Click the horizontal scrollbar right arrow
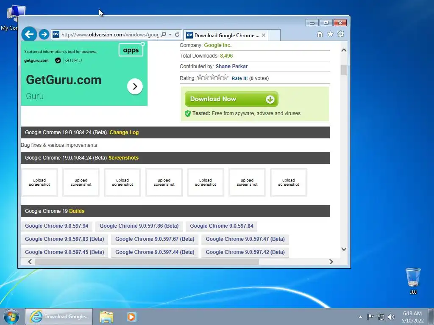The height and width of the screenshot is (325, 434). 331,262
